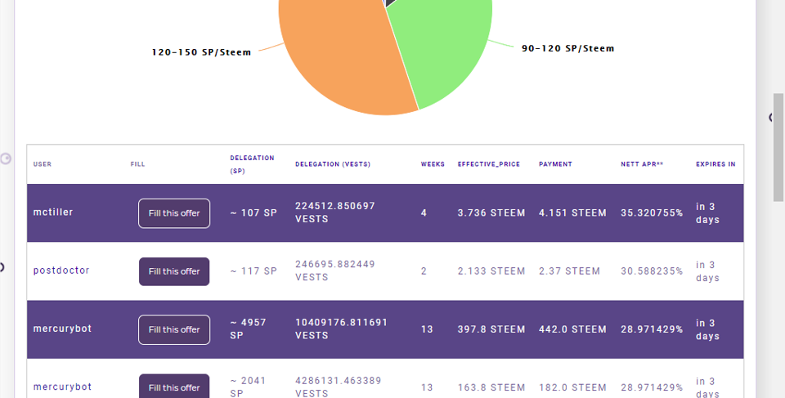Click the 120-150 SP/Steem chart label
This screenshot has width=785, height=398.
click(201, 52)
